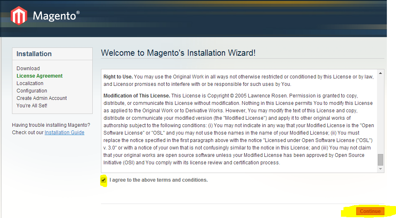
Task: Click the Magento wordmark text in header
Action: [x=56, y=16]
